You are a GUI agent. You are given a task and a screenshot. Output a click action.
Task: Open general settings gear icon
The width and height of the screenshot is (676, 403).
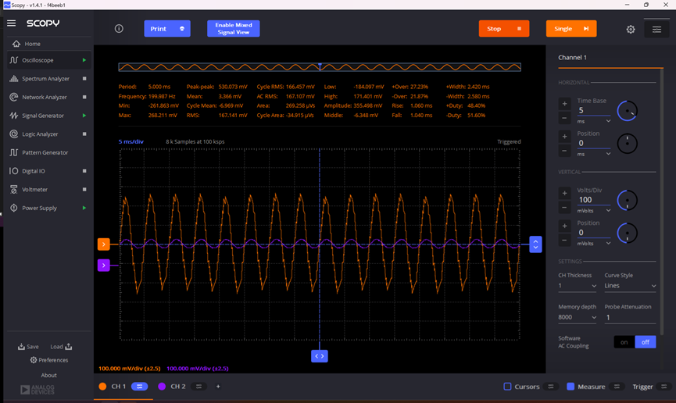point(631,30)
